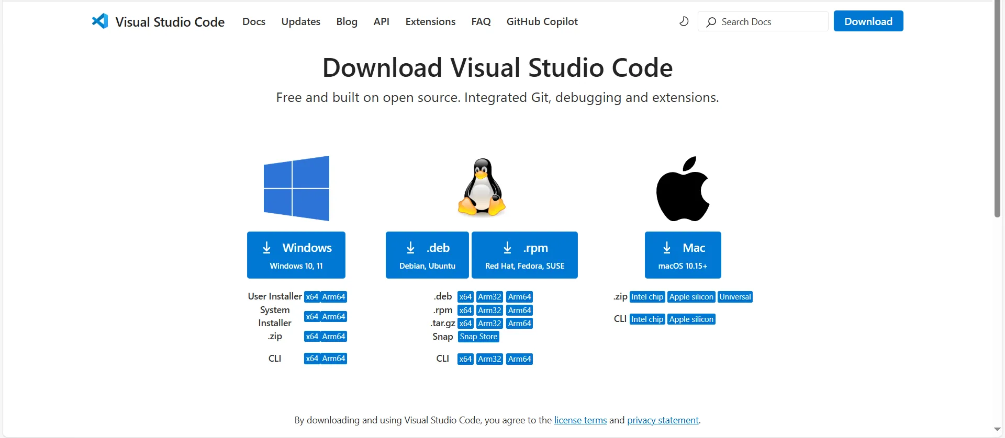The height and width of the screenshot is (438, 1005).
Task: Download the .deb package for Debian, Ubuntu
Action: point(427,255)
